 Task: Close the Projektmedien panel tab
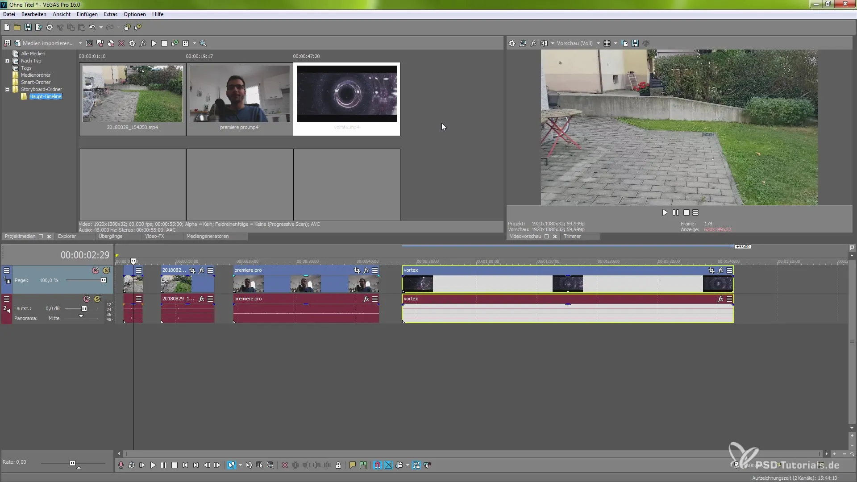coord(49,237)
